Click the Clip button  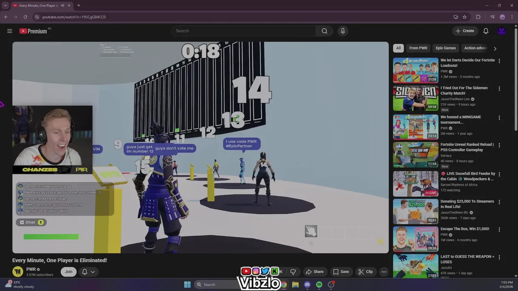[365, 272]
